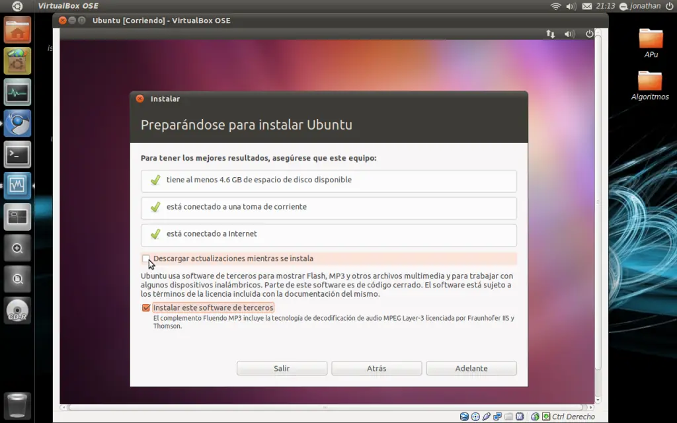Open the jonathan user menu
The image size is (677, 423).
(640, 6)
